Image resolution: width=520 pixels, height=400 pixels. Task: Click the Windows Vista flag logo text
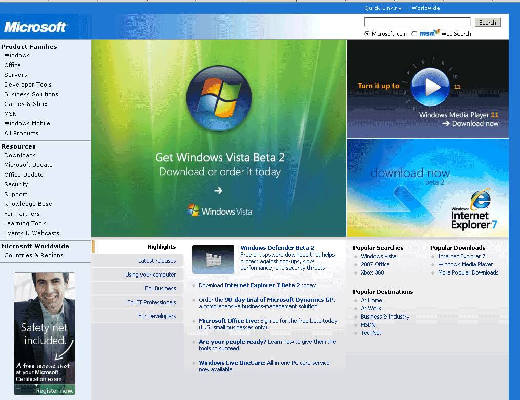[x=220, y=211]
